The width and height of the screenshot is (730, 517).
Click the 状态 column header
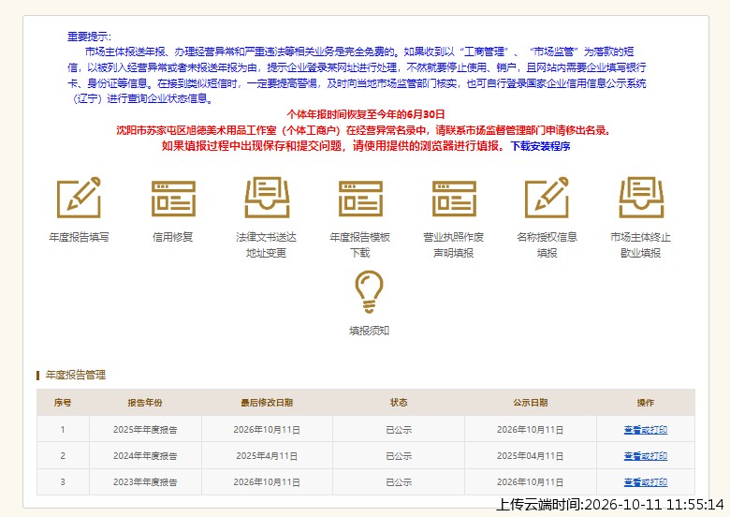[399, 403]
